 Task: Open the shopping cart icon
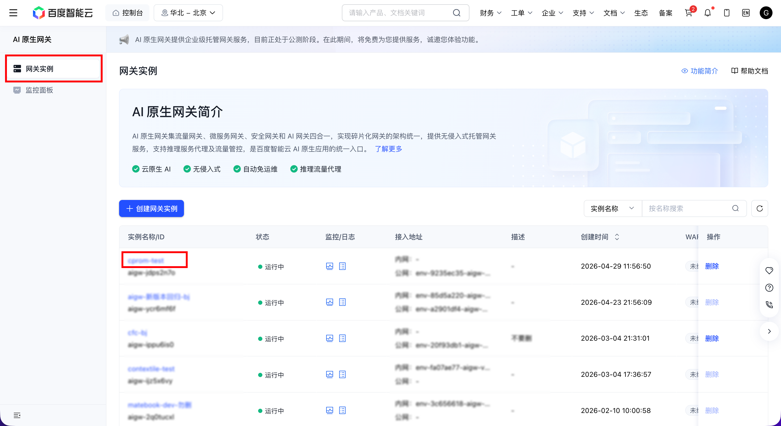[688, 13]
